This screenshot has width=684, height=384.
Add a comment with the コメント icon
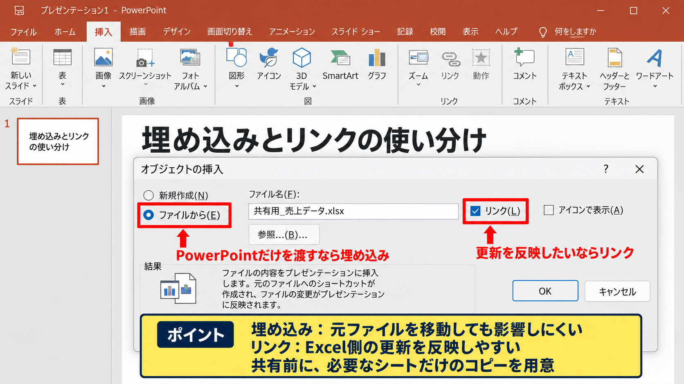[x=524, y=57]
